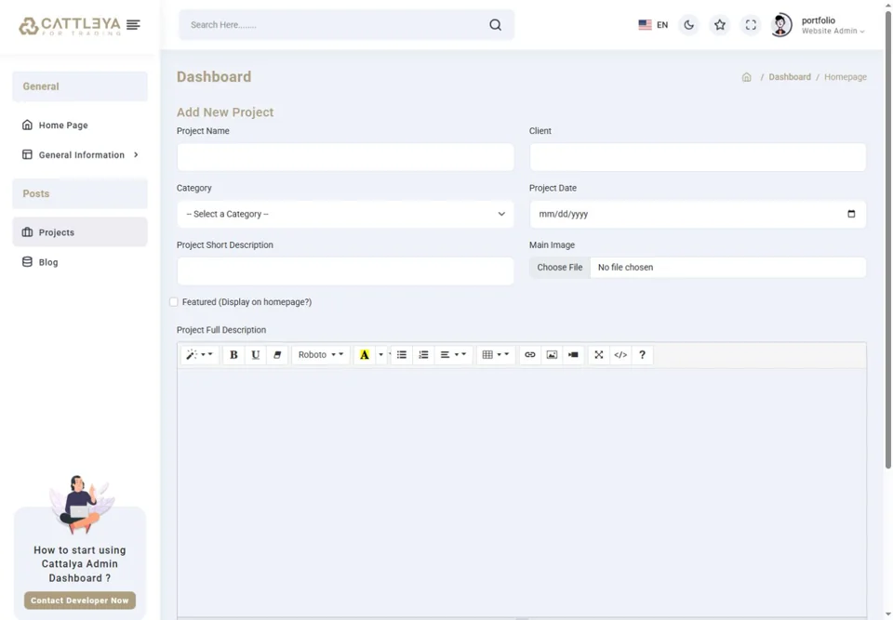Click the Project Name input
Image resolution: width=893 pixels, height=620 pixels.
[345, 157]
